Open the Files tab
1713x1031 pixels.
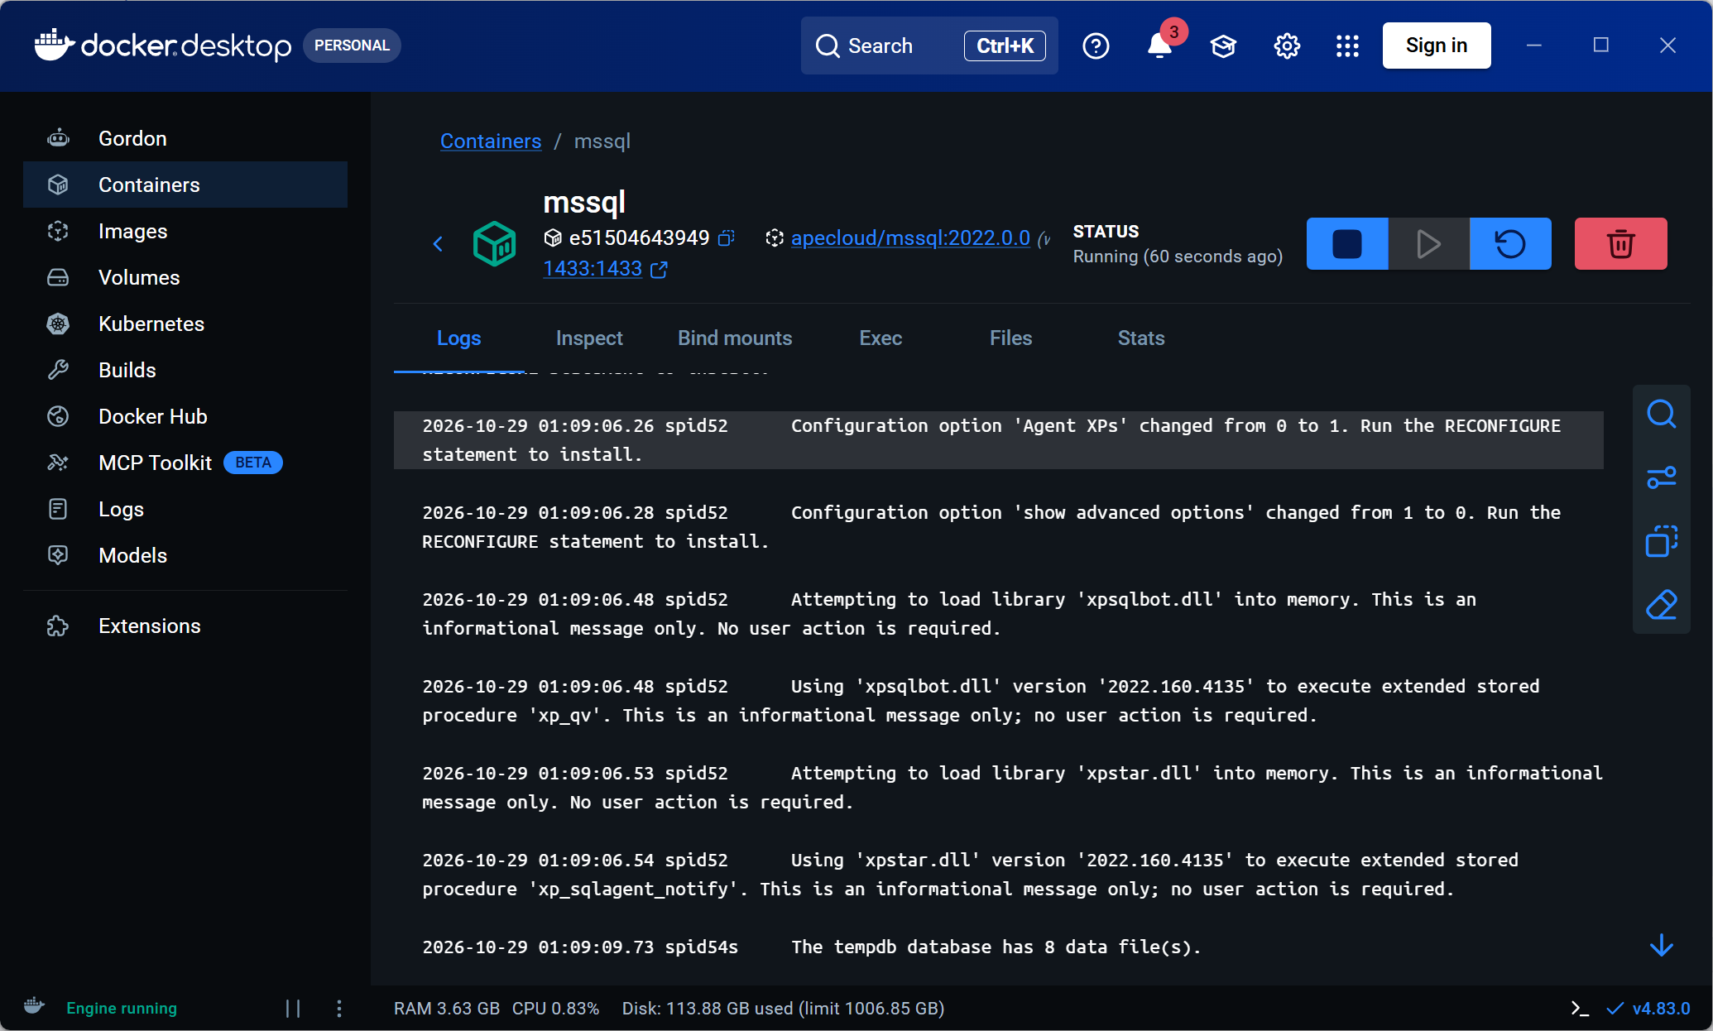coord(1010,338)
